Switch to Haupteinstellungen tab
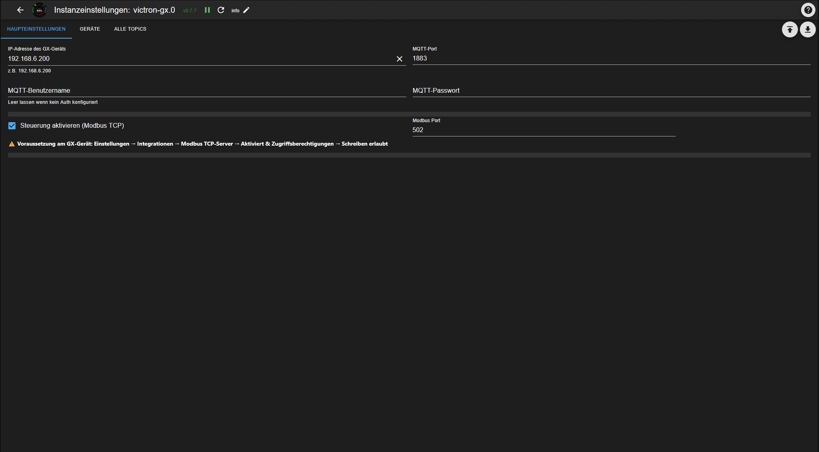The image size is (819, 452). (x=36, y=29)
